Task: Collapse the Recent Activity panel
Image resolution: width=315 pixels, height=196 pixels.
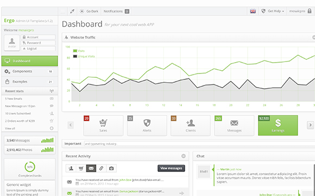Action: point(184,156)
